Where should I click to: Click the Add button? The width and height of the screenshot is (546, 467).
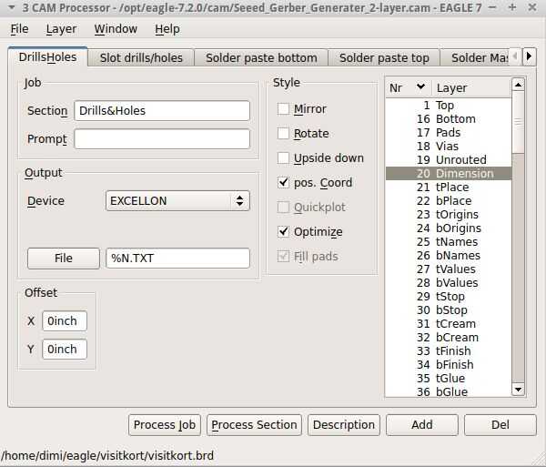(421, 425)
